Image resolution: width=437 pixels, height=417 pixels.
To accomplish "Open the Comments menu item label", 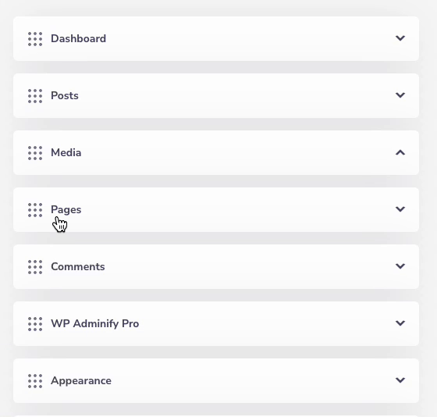I will click(78, 266).
